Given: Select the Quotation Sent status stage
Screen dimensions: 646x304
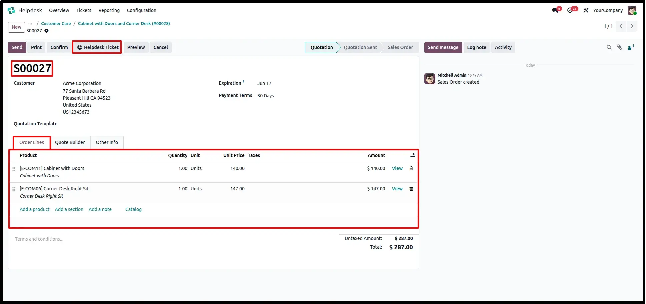Looking at the screenshot, I should point(360,47).
